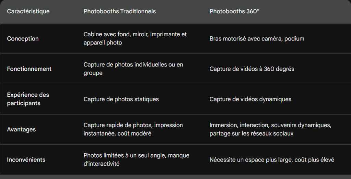The width and height of the screenshot is (351, 179).
Task: Click the 'Photobooths 360°' column header
Action: (234, 11)
